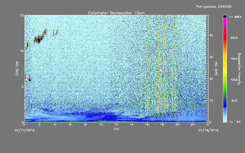The height and width of the screenshot is (153, 245).
Task: Click the start date label 07/17/2016
Action: pos(24,130)
